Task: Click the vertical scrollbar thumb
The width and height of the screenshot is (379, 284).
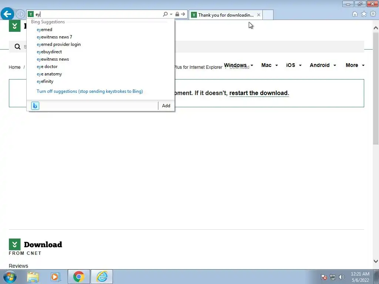Action: [376, 88]
